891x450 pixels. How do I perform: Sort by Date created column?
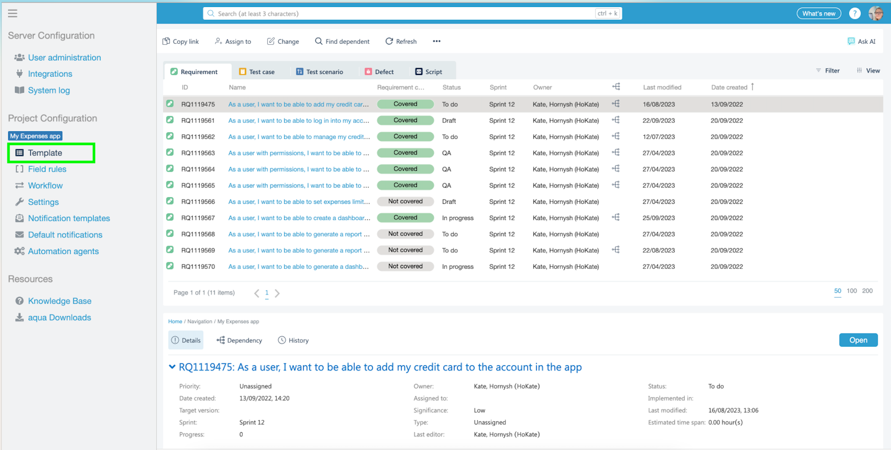click(x=730, y=87)
